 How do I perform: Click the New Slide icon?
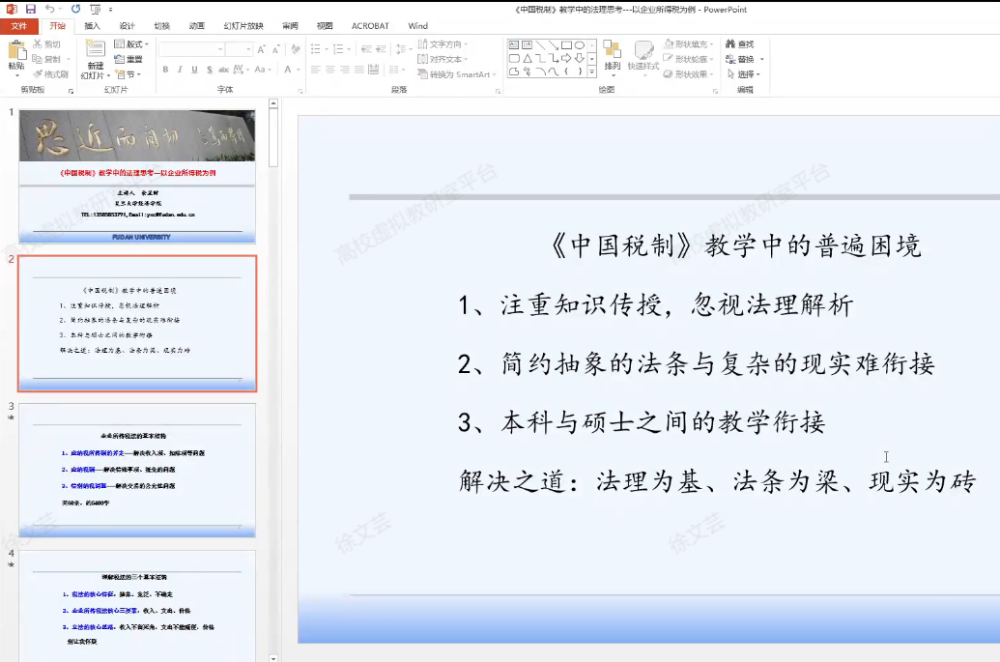click(x=92, y=54)
